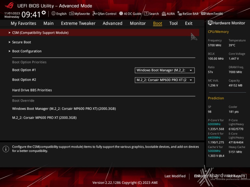Select the Boot tab
The width and height of the screenshot is (250, 187).
[158, 23]
